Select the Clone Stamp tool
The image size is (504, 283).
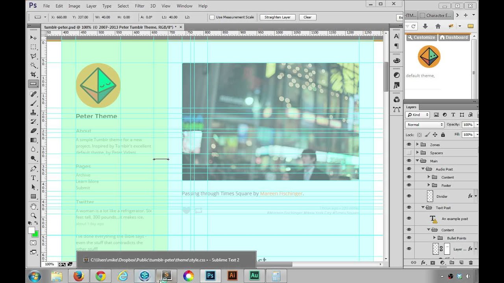pos(33,112)
